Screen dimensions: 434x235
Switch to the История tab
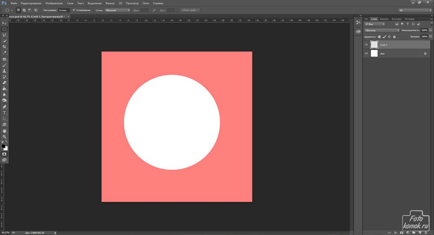click(x=410, y=19)
